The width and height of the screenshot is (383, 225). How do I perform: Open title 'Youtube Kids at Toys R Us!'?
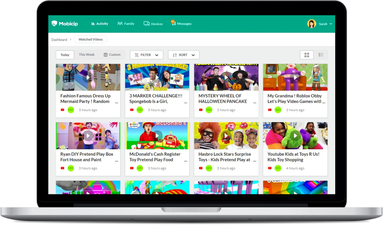[x=293, y=157]
